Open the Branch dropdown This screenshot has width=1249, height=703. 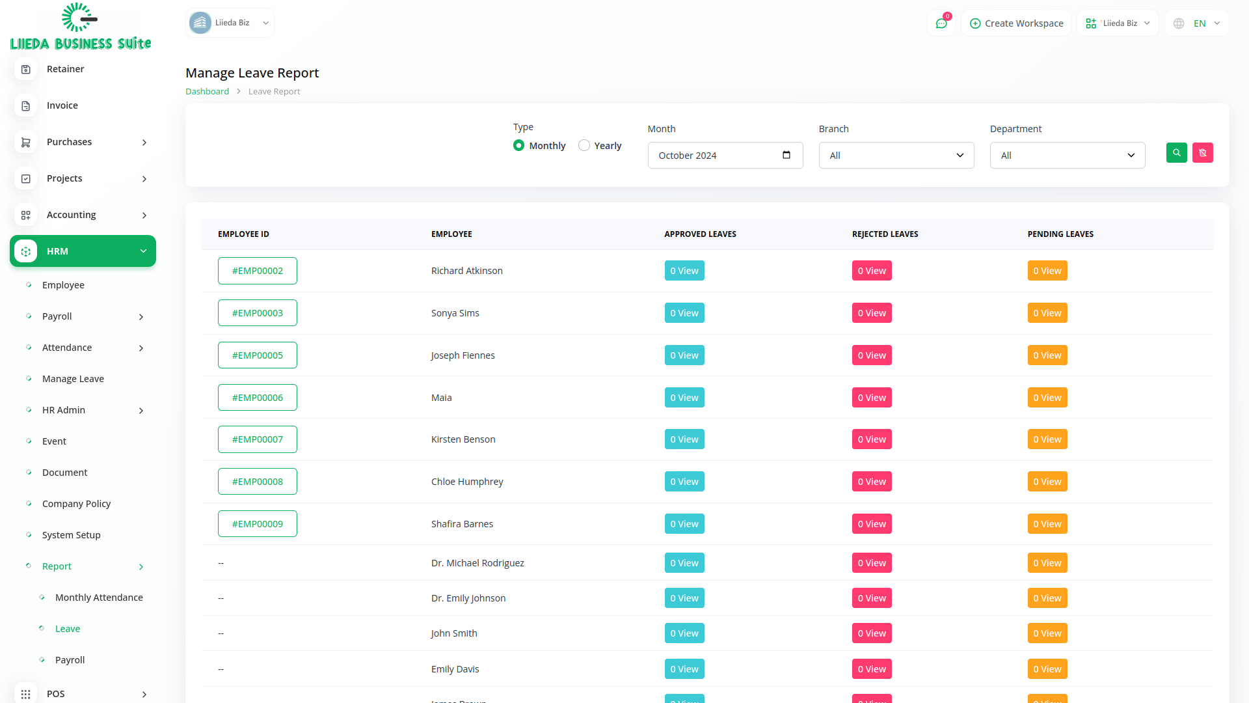pos(896,156)
